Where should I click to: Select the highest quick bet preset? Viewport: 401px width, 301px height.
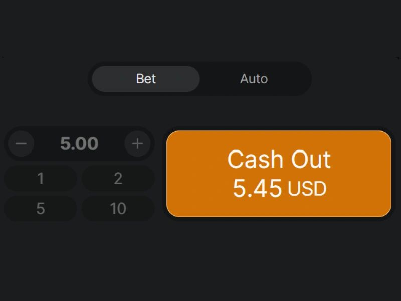tap(118, 209)
